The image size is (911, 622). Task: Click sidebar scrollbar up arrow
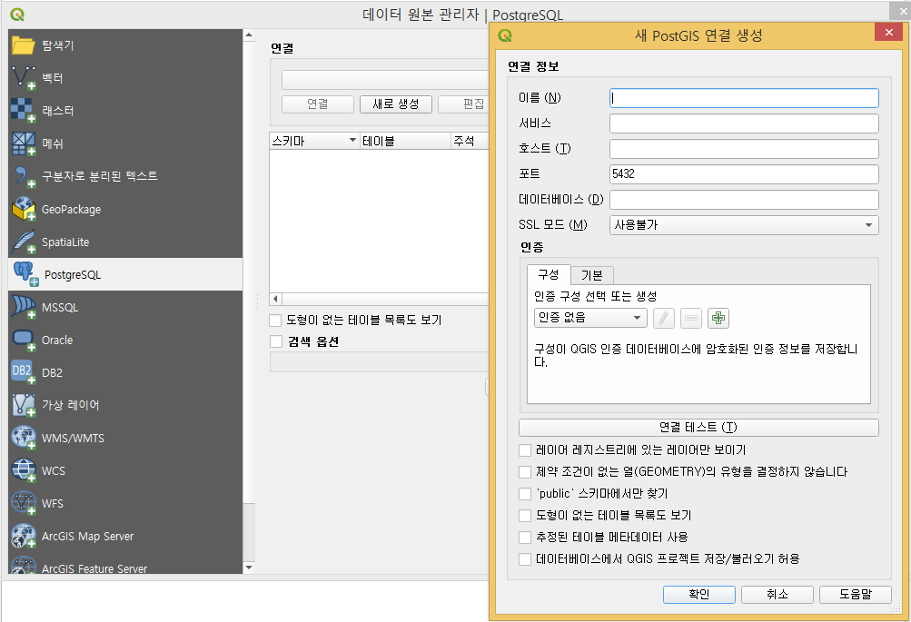coord(249,35)
